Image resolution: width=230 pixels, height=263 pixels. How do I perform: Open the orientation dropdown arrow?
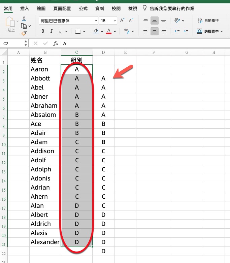(x=183, y=21)
